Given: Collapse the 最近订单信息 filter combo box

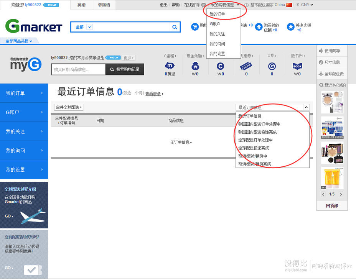Looking at the screenshot, I should point(306,107).
